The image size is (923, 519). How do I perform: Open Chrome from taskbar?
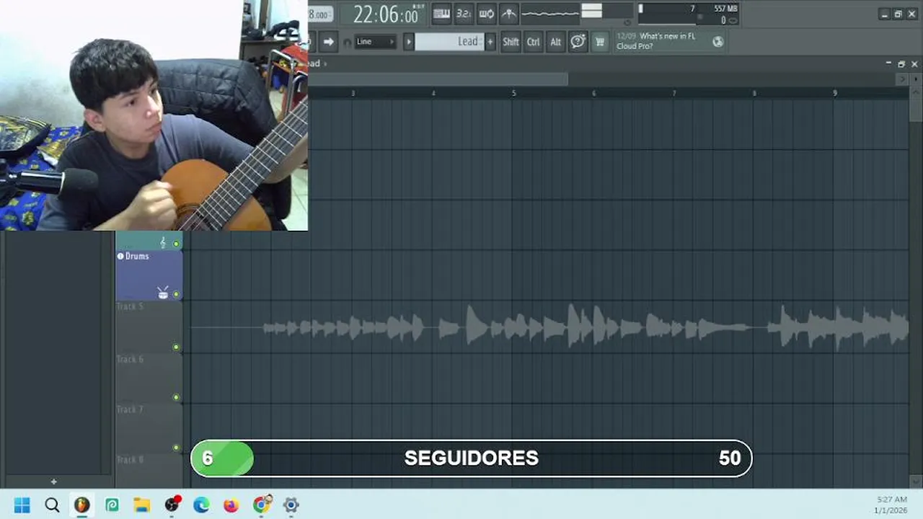tap(262, 505)
